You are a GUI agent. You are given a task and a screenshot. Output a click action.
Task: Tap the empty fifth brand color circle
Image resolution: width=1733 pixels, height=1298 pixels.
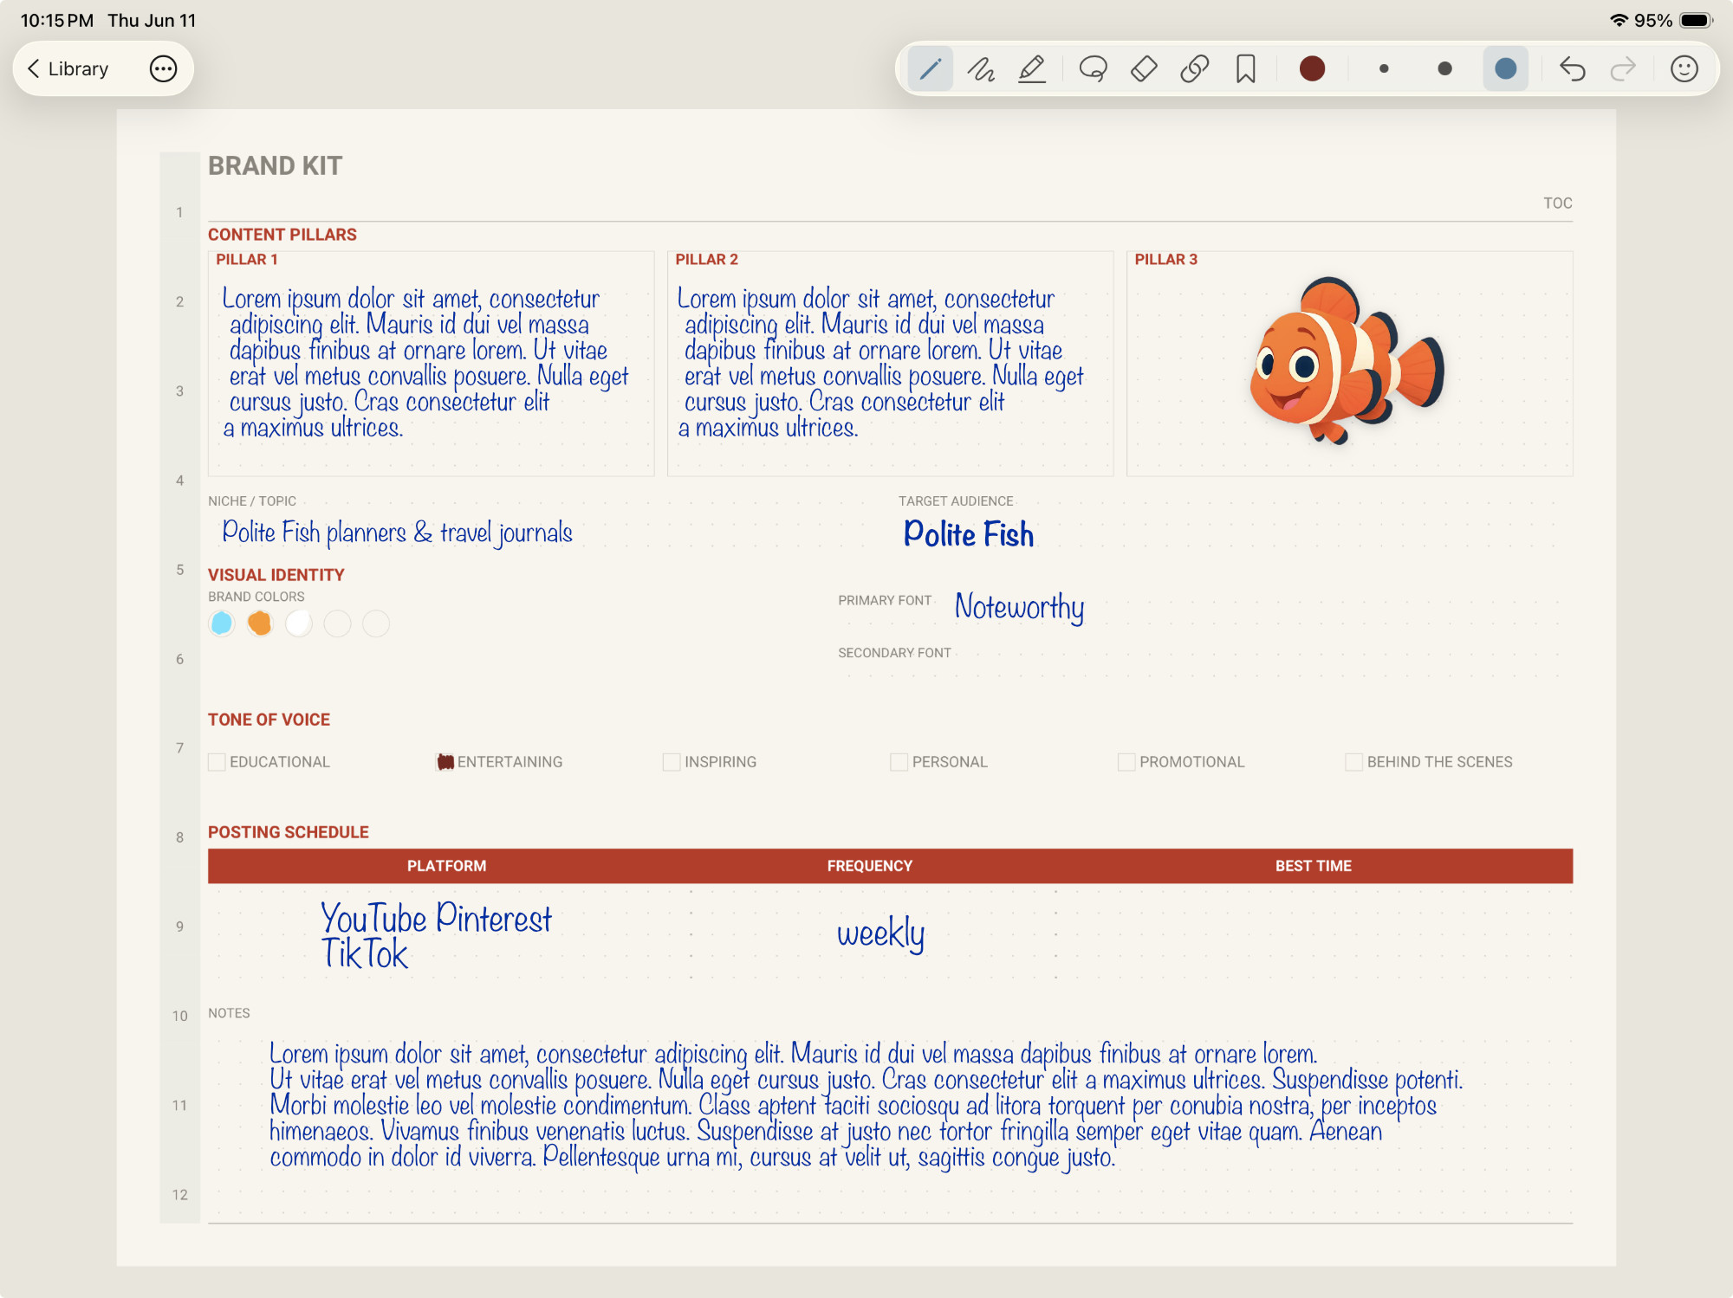[376, 623]
